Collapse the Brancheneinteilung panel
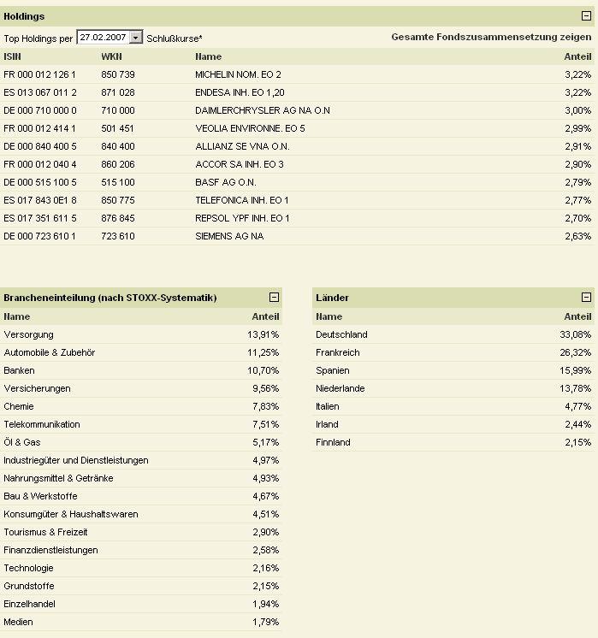Viewport: 598px width, 638px height. point(274,298)
